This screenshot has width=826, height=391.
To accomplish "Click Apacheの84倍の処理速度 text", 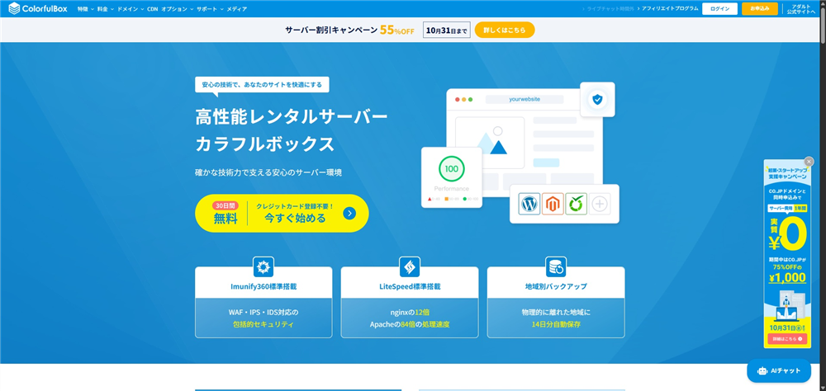I will pos(410,324).
